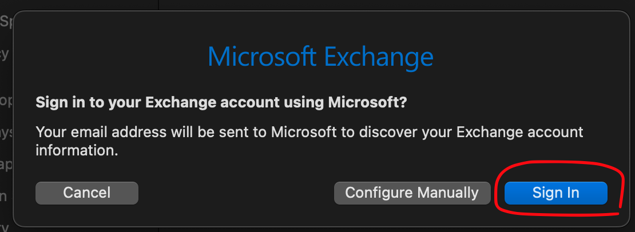This screenshot has width=635, height=232.
Task: Click the Microsoft Exchange title text
Action: coord(320,57)
